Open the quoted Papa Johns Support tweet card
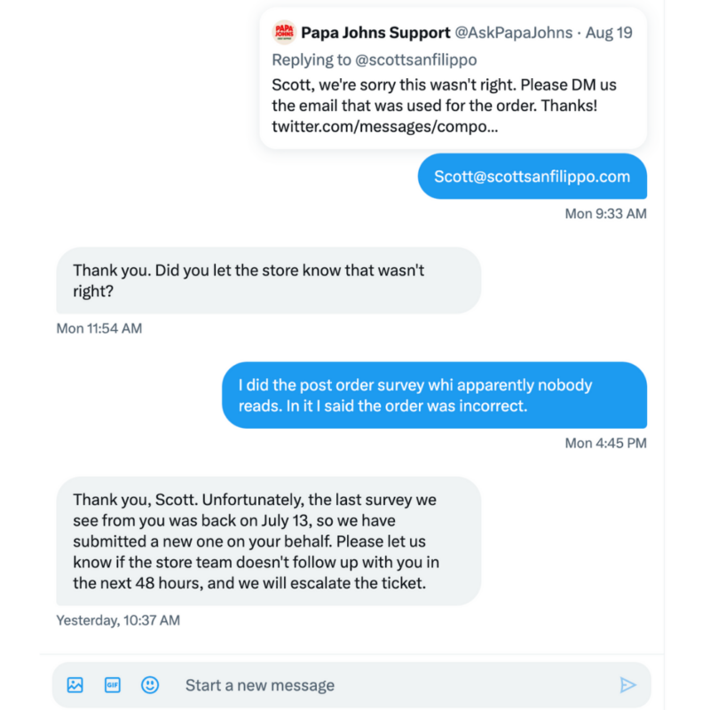Viewport: 710px width, 710px height. 453,78
